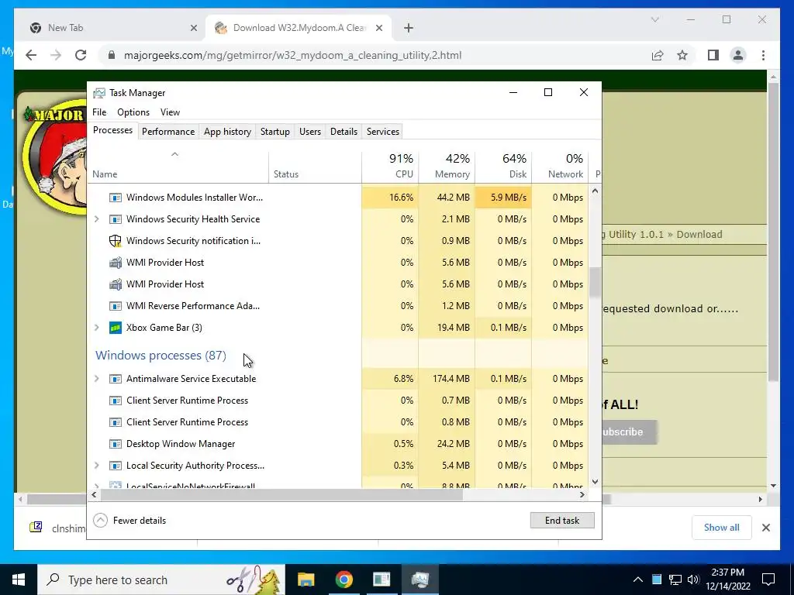The width and height of the screenshot is (794, 595).
Task: Open Chrome's three-dot menu
Action: coord(763,55)
